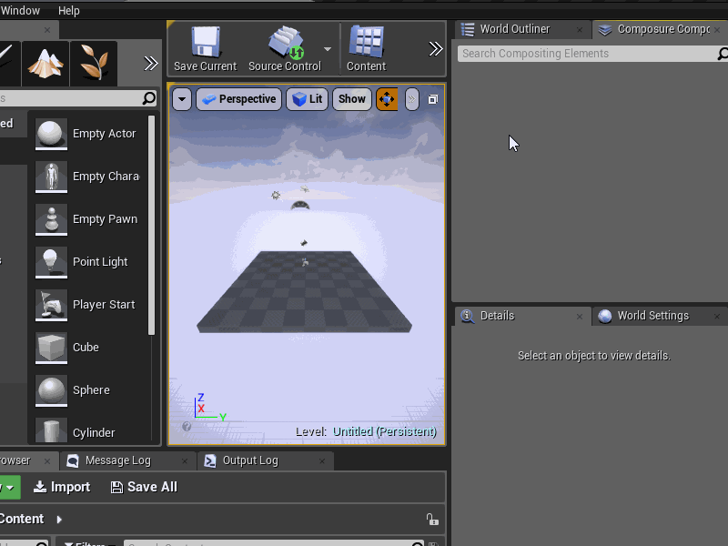728x546 pixels.
Task: Add a Point Light actor
Action: [52, 262]
